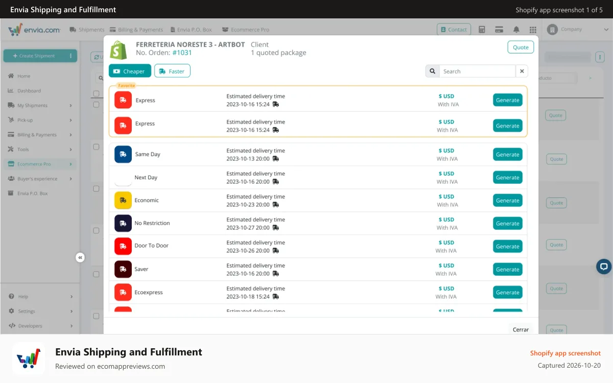Generate label for Door To Door service
Image resolution: width=613 pixels, height=383 pixels.
508,246
